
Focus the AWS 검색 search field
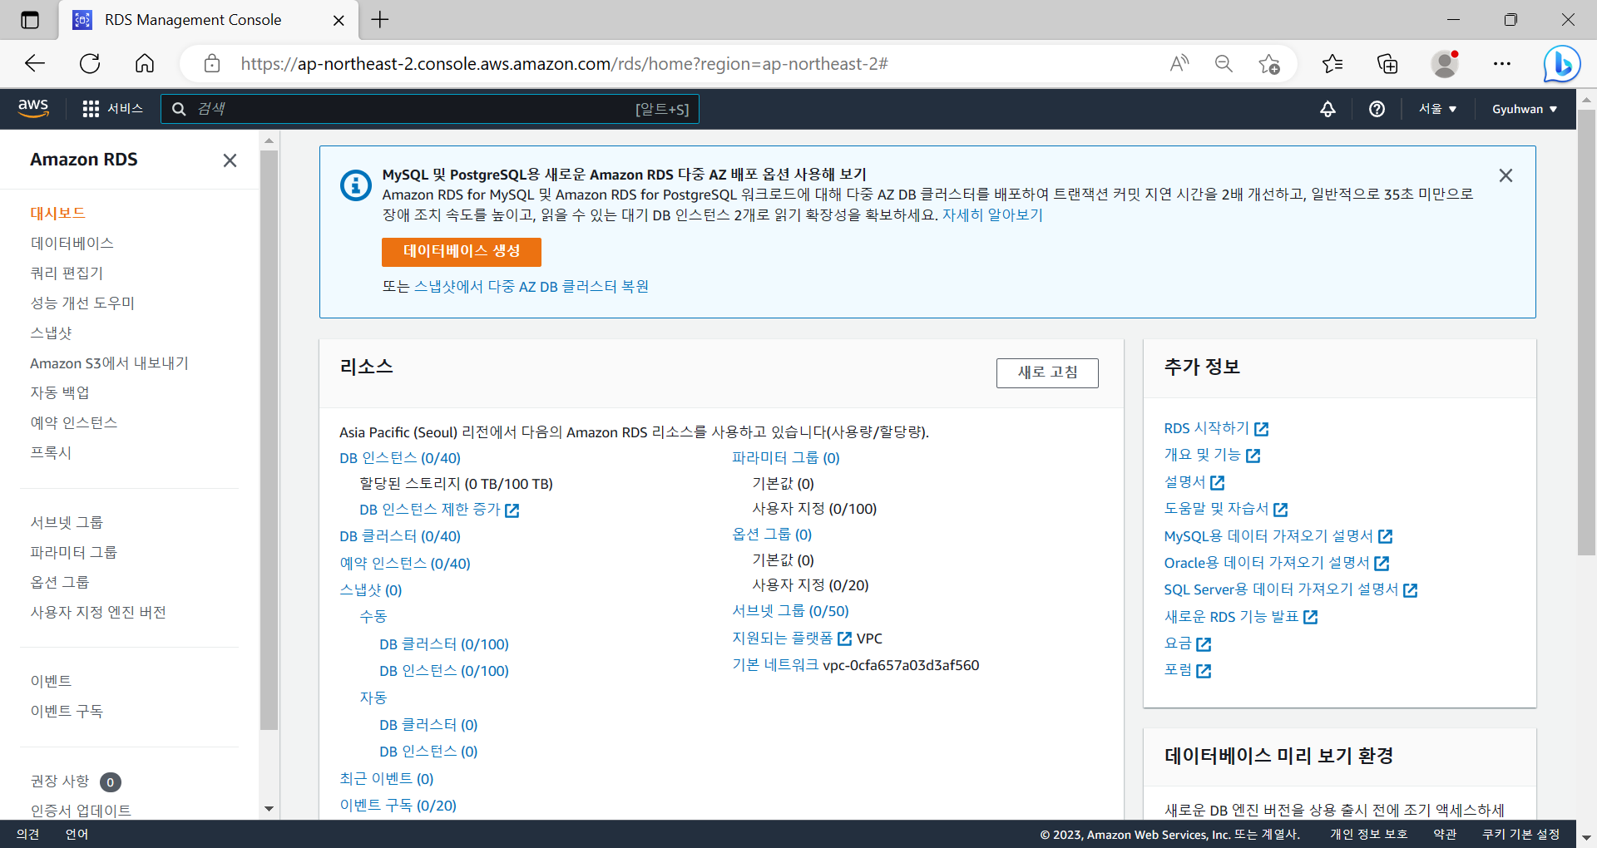click(x=429, y=109)
